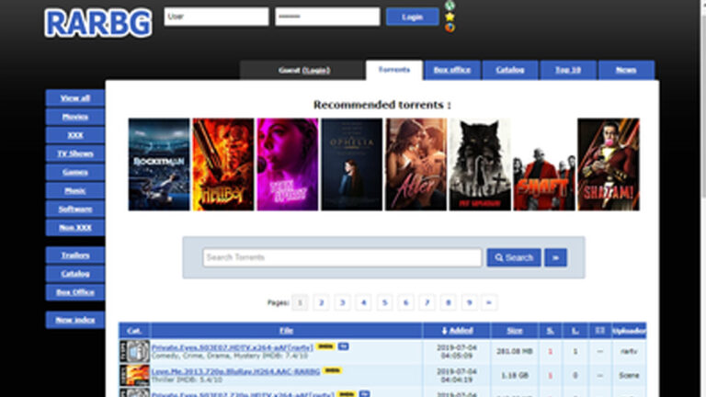
Task: Focus the password input field
Action: 327,17
